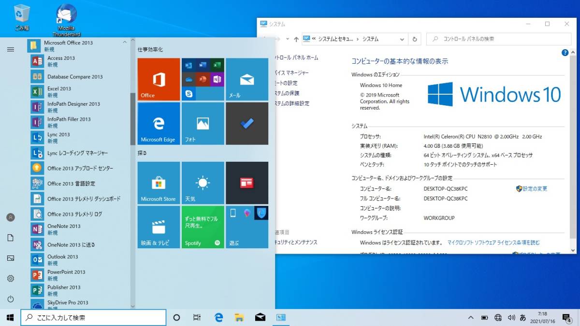This screenshot has width=580, height=326.
Task: Open the red news tile
Action: coord(247,183)
